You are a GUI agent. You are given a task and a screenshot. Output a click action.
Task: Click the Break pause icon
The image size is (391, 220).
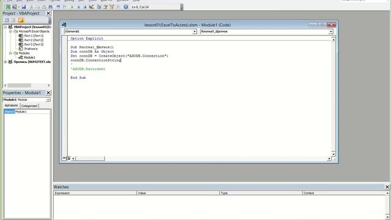[x=79, y=7]
